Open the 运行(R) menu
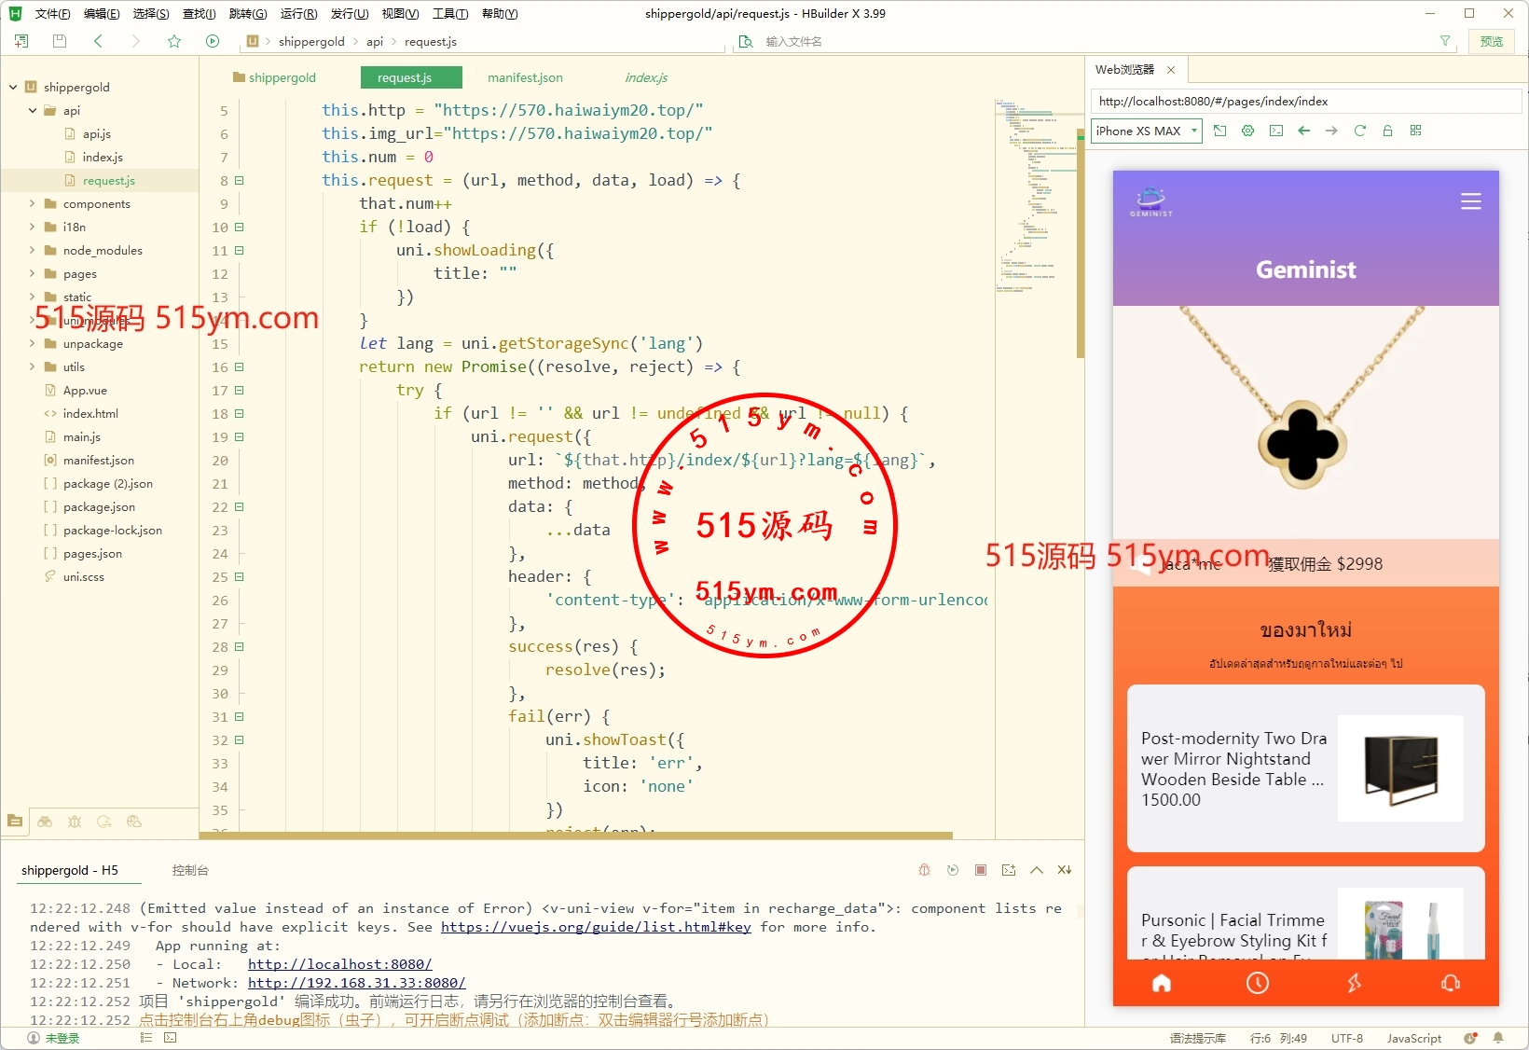 point(298,14)
